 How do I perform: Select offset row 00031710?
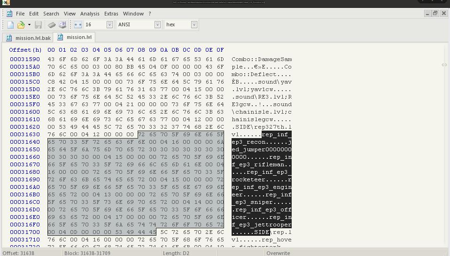tap(25, 240)
